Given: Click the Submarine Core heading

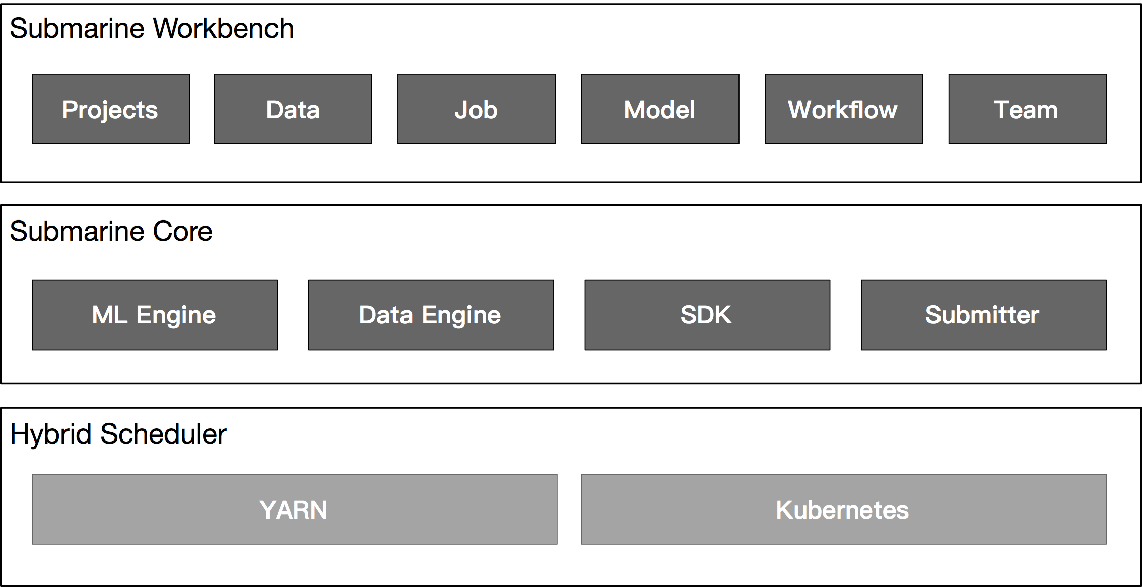Looking at the screenshot, I should (111, 232).
